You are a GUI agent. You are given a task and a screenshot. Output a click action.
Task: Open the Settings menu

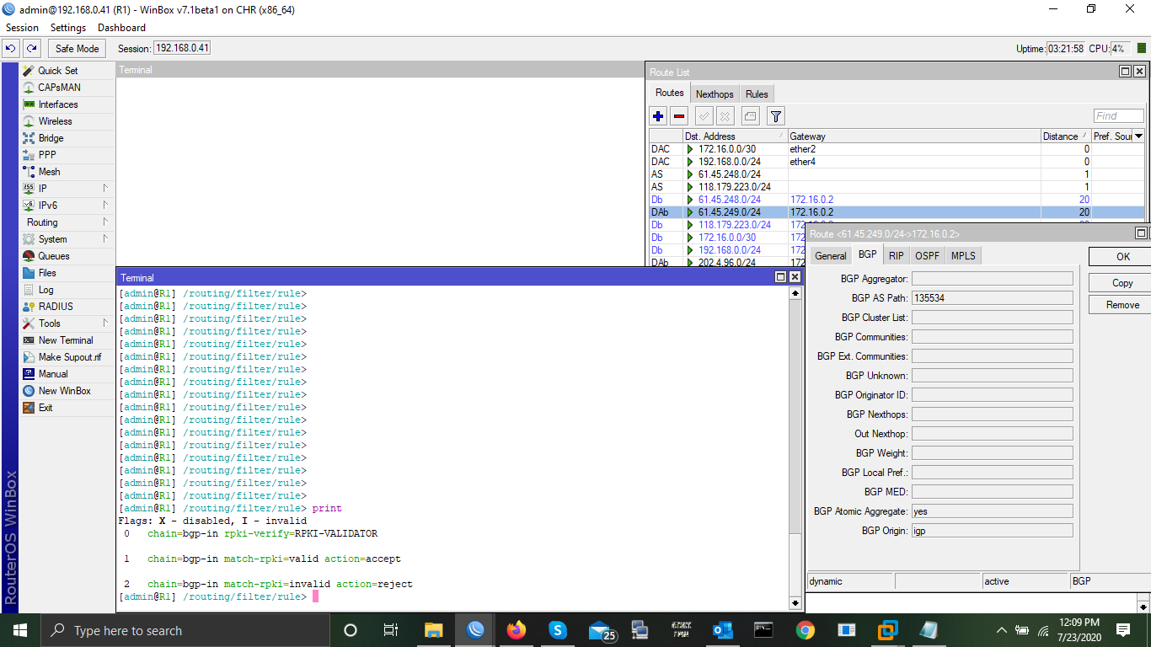[68, 28]
